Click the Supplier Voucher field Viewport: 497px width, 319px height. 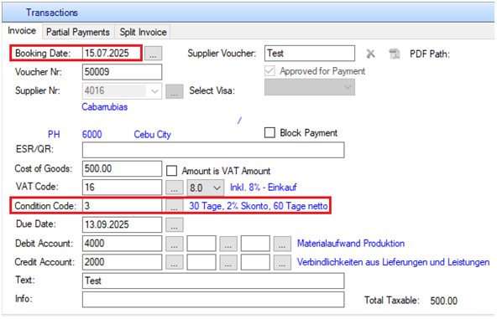point(310,53)
